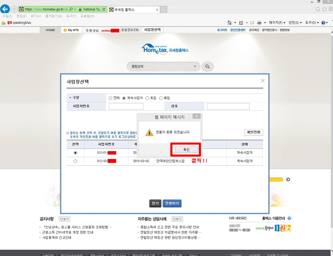
Task: Select the 폐업 radio button
Action: click(x=161, y=98)
